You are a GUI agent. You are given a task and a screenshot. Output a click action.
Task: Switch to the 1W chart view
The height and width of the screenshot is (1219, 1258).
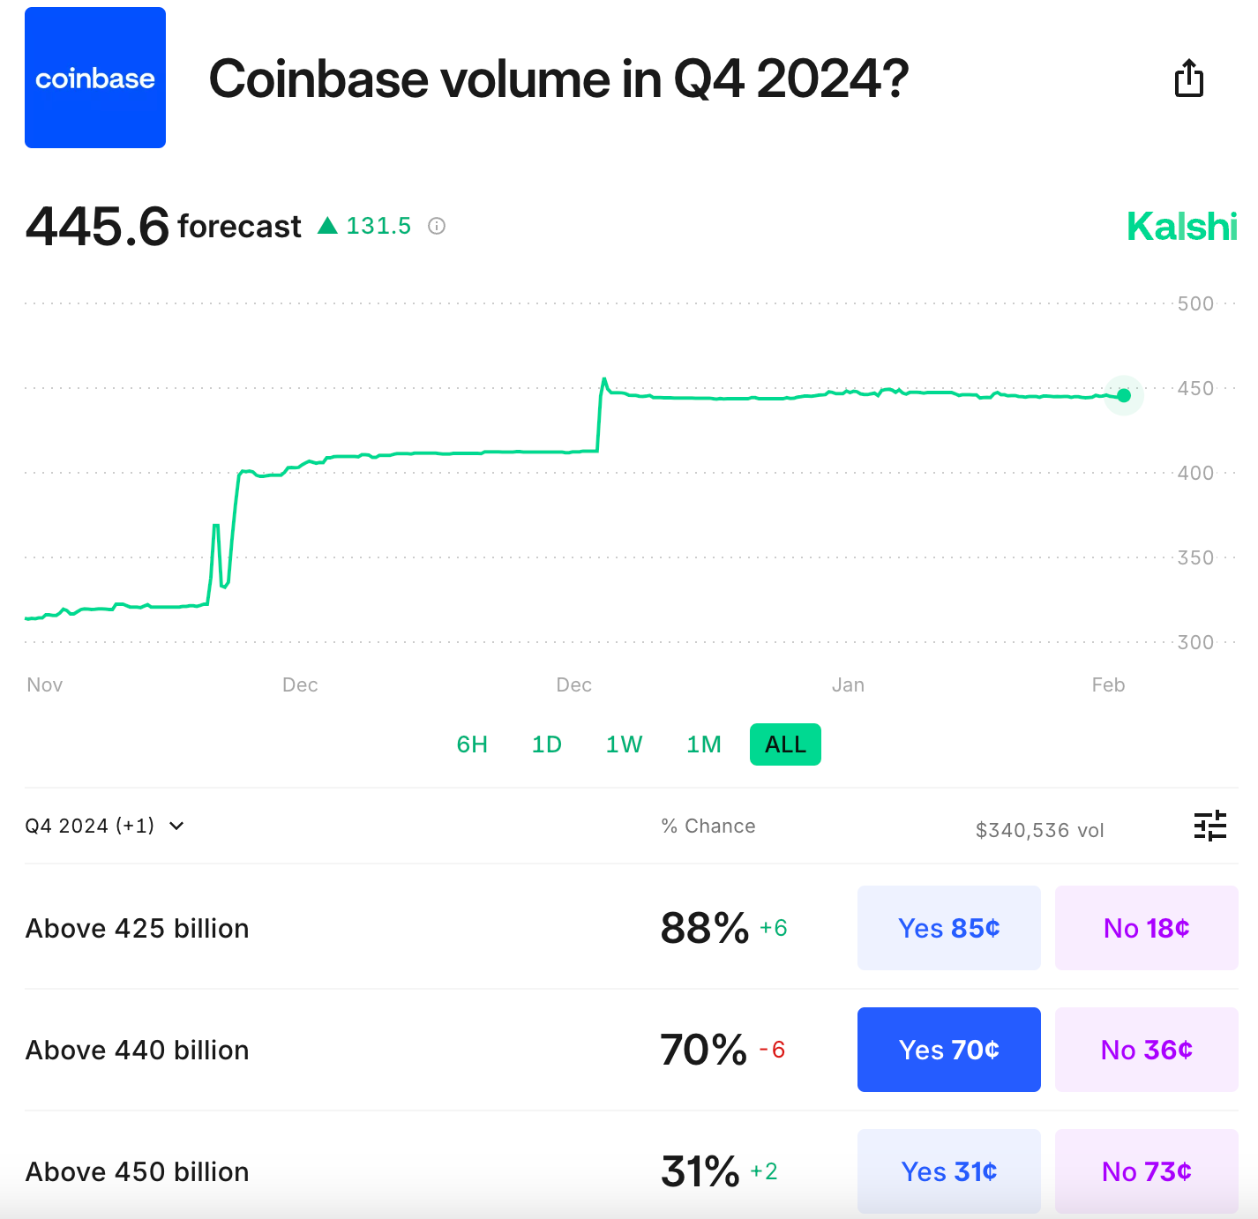pos(624,744)
